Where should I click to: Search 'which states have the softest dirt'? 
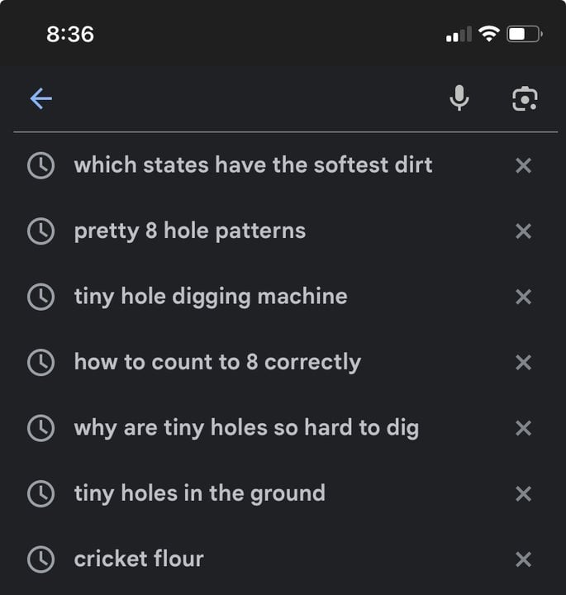253,165
